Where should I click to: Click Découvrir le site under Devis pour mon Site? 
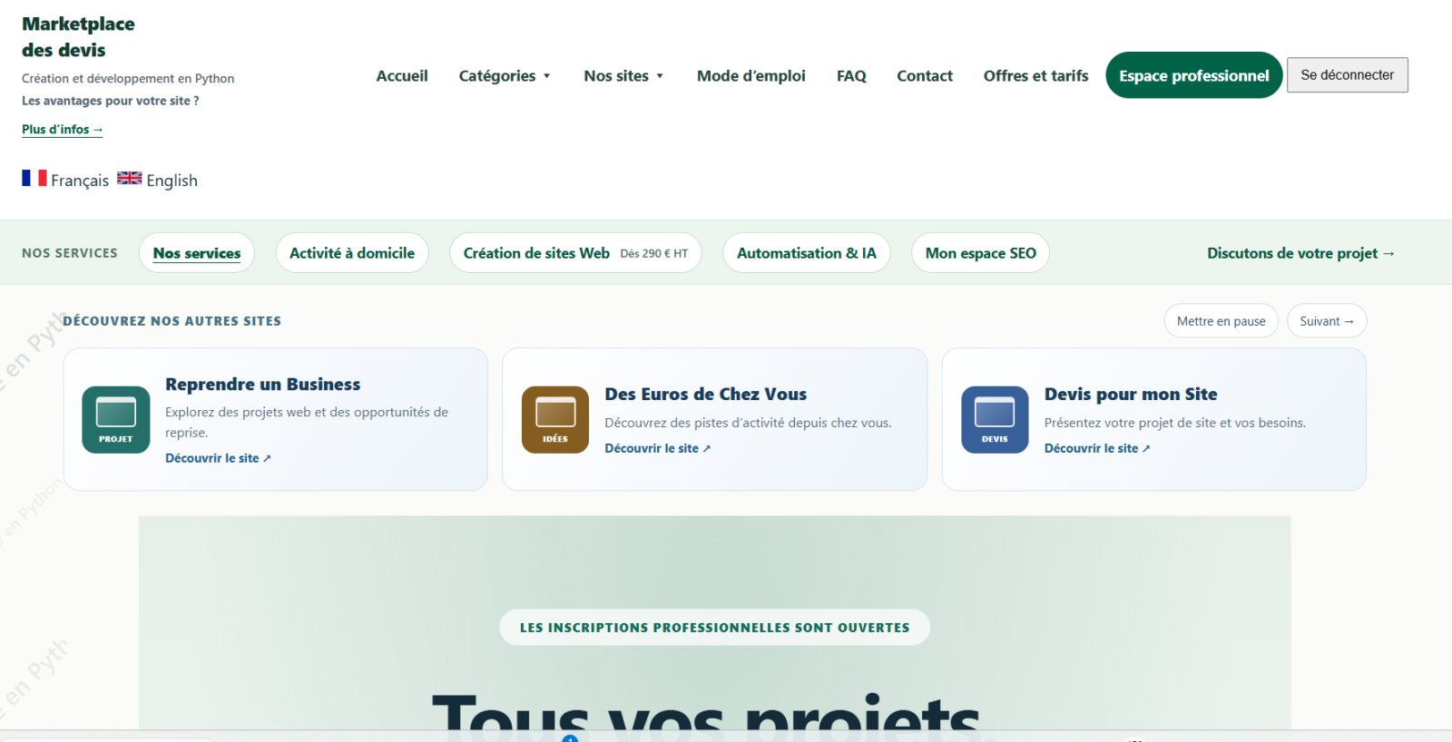pos(1097,449)
